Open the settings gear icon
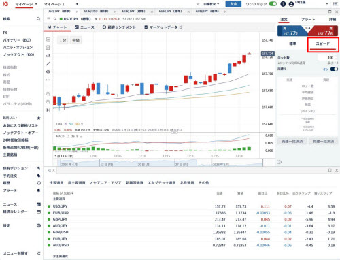 point(39,226)
